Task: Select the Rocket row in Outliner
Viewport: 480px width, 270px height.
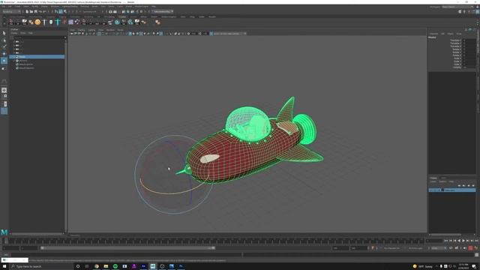Action: click(x=37, y=57)
